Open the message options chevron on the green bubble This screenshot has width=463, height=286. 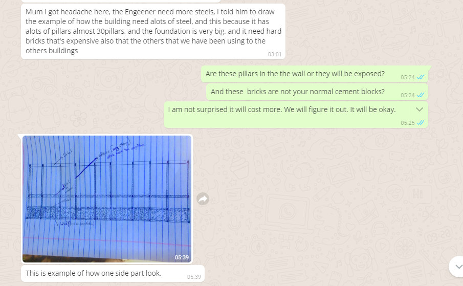coord(420,109)
